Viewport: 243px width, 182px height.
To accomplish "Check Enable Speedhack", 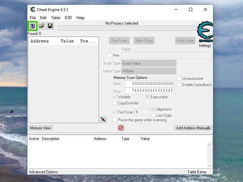I will (179, 85).
